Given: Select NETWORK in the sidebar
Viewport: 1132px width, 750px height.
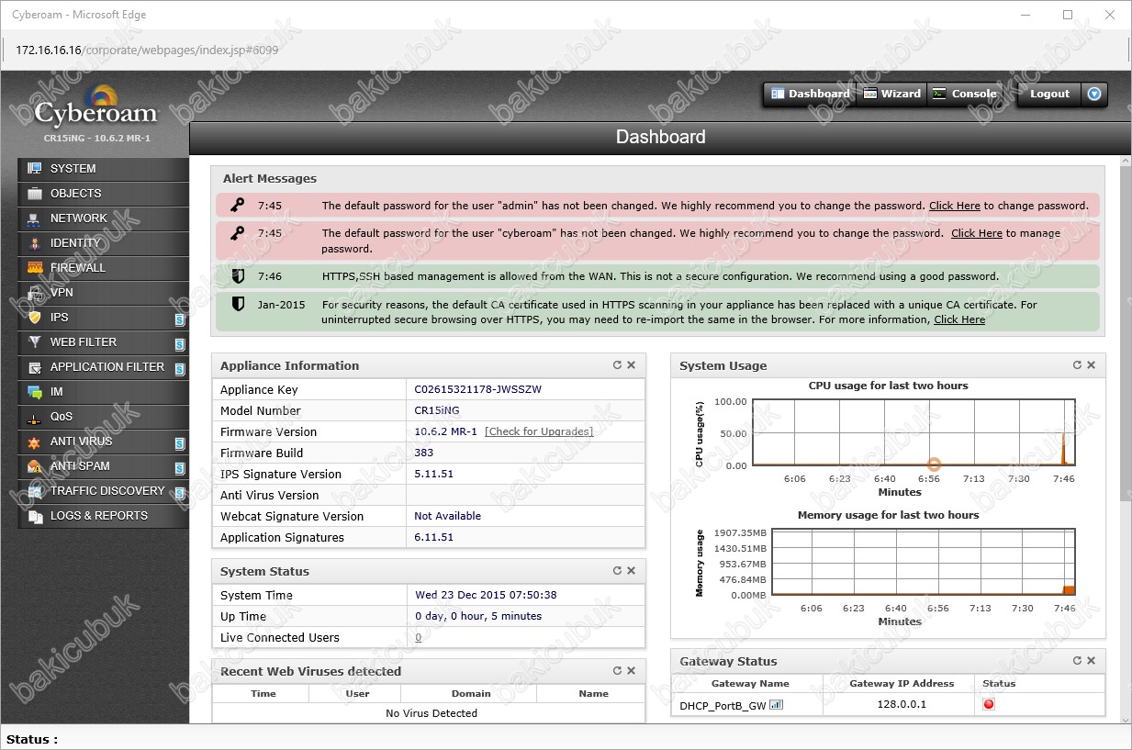Looking at the screenshot, I should click(x=103, y=218).
